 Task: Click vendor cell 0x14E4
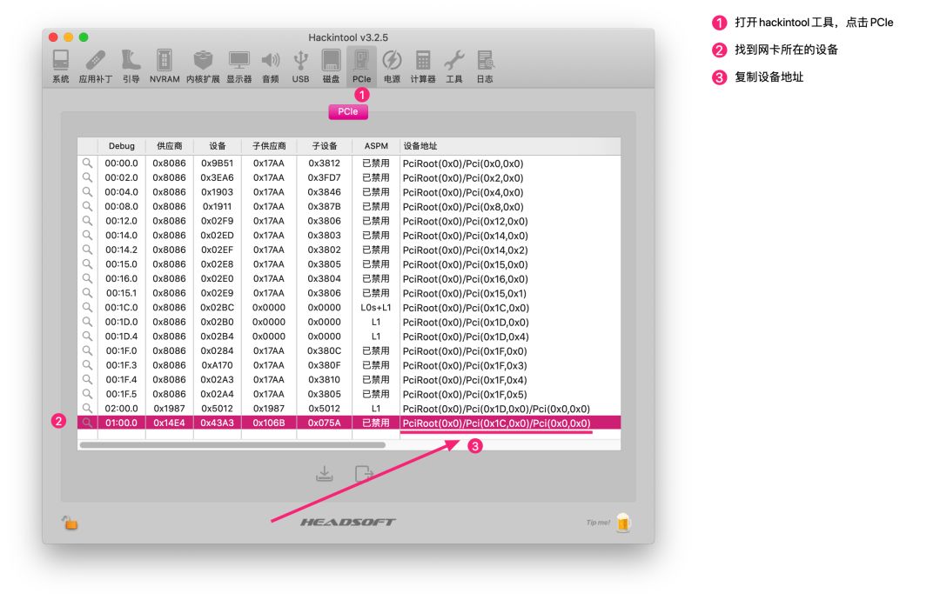[169, 423]
